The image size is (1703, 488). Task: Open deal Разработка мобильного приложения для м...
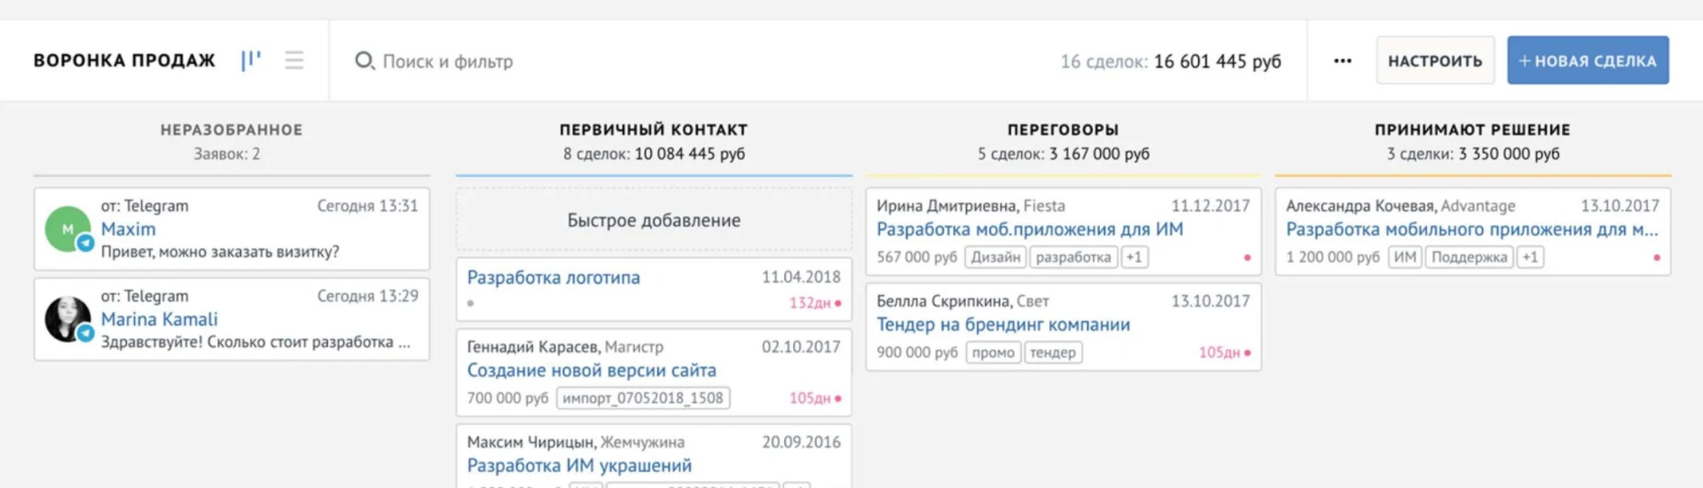(1471, 229)
